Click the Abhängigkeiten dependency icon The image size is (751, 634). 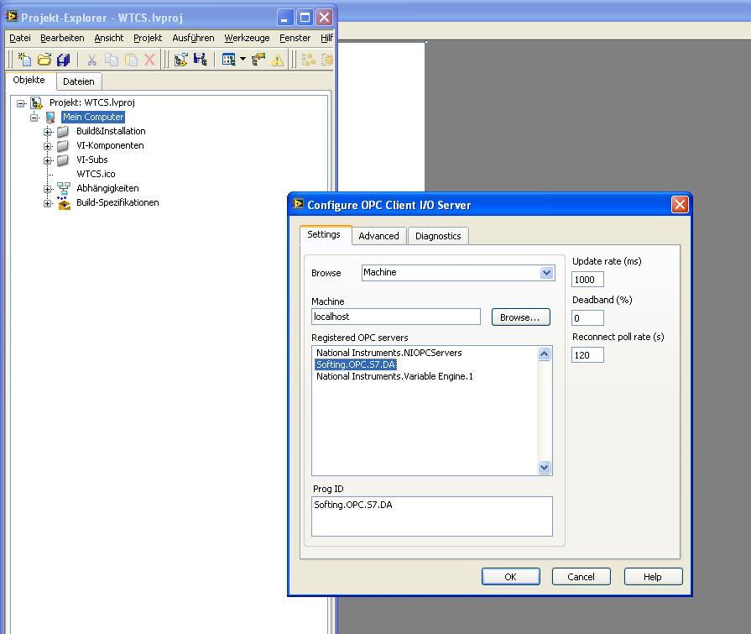63,188
